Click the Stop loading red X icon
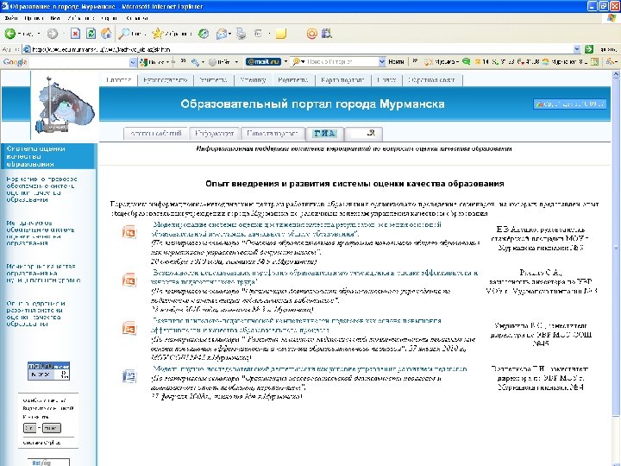Viewport: 621px width, 466px height. 75,34
